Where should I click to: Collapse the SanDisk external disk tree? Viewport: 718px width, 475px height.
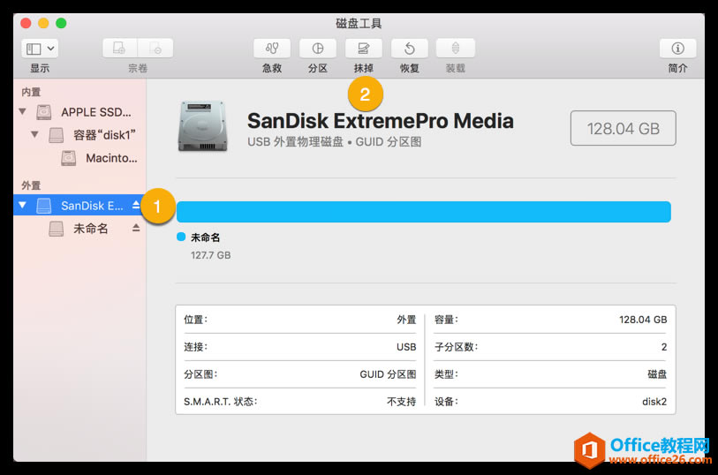tap(22, 205)
